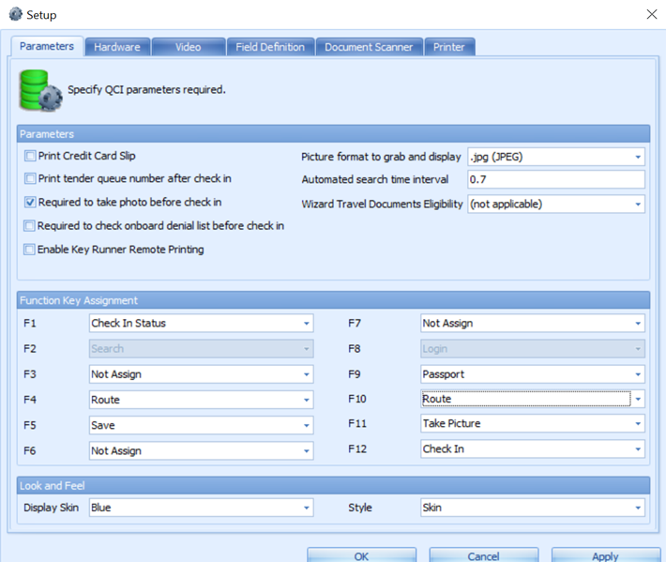The image size is (666, 562).
Task: Open the F7 Not Assign dropdown
Action: click(533, 324)
